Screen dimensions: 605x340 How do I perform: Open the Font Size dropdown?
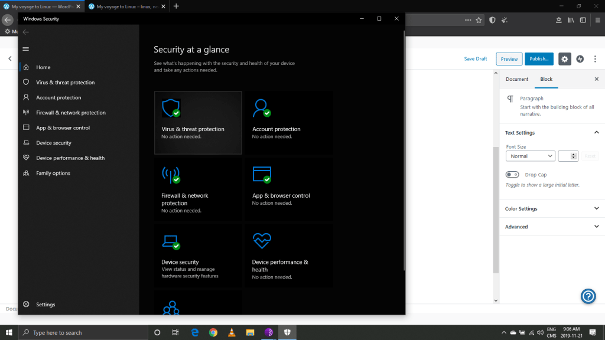click(530, 156)
